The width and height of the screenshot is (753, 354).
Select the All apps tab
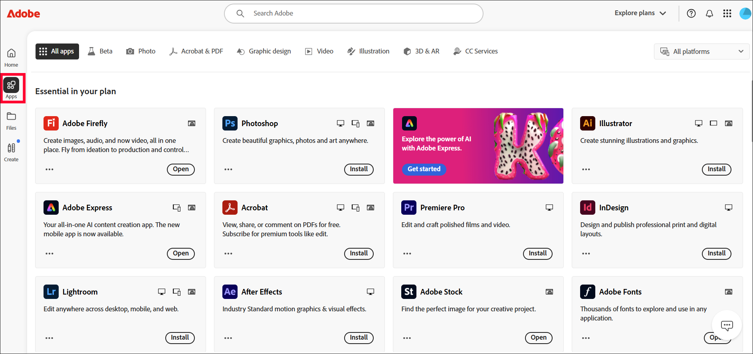(x=57, y=51)
